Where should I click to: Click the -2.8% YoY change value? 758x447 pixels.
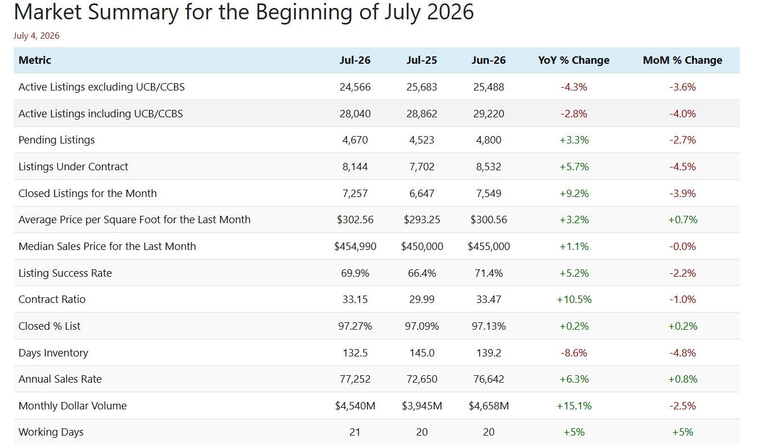click(574, 114)
